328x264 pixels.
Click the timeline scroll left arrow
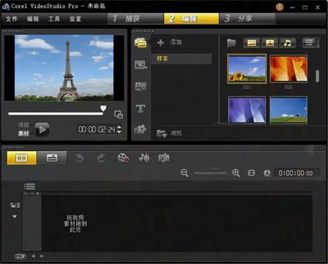point(33,256)
